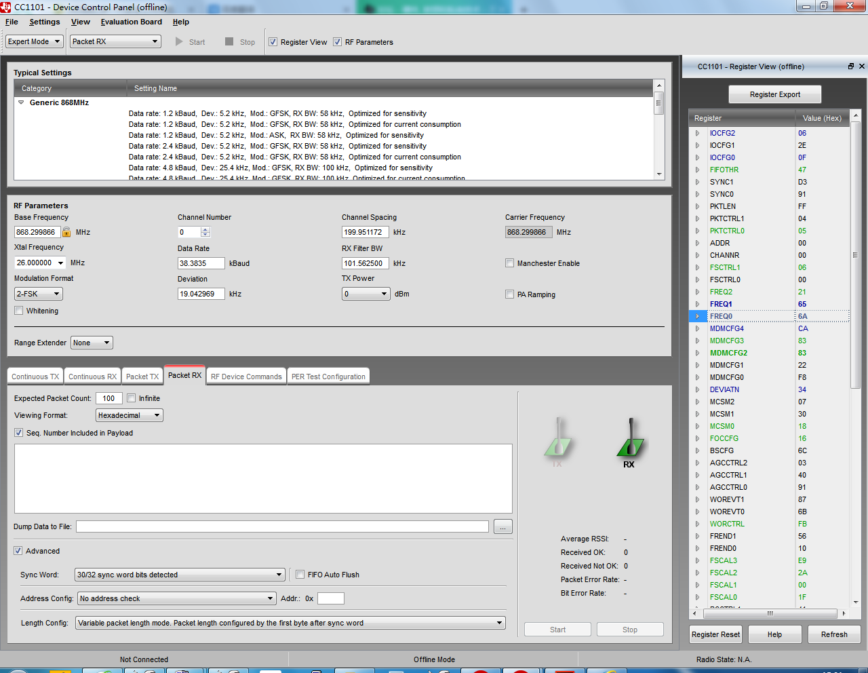Expand the PKTCTRL0 register row arrow
This screenshot has width=868, height=673.
[x=697, y=231]
